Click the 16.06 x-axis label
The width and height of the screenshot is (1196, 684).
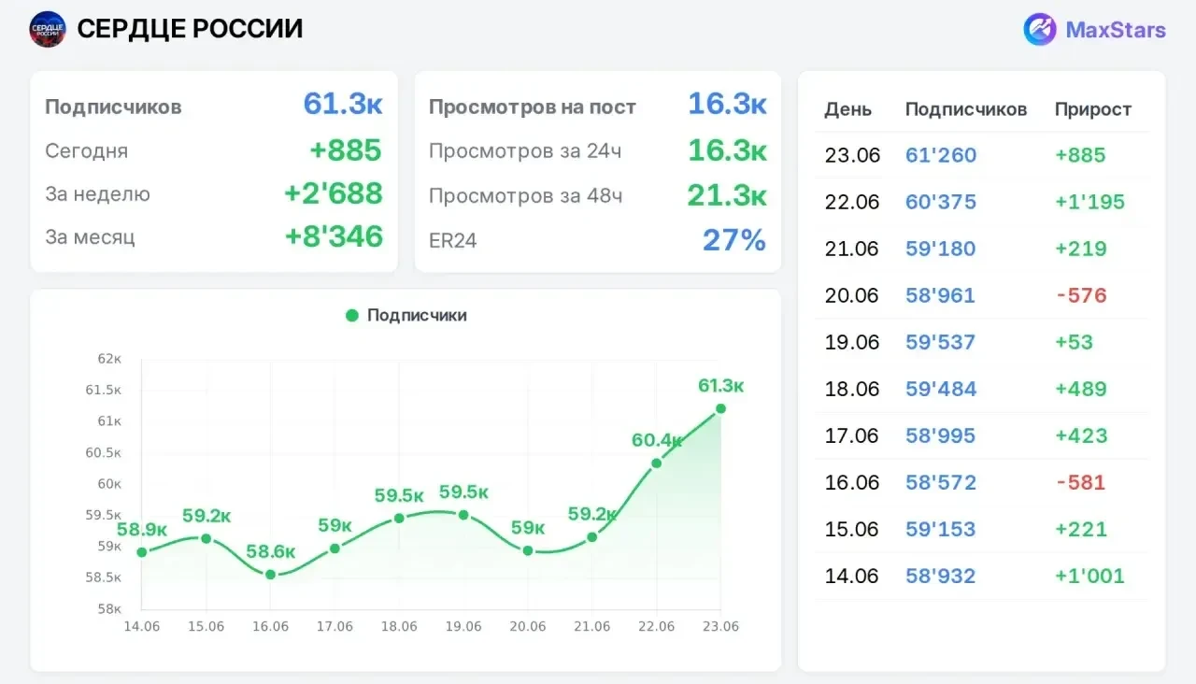click(270, 626)
